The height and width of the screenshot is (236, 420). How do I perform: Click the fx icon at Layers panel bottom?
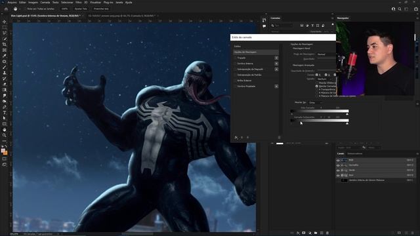coord(298,233)
